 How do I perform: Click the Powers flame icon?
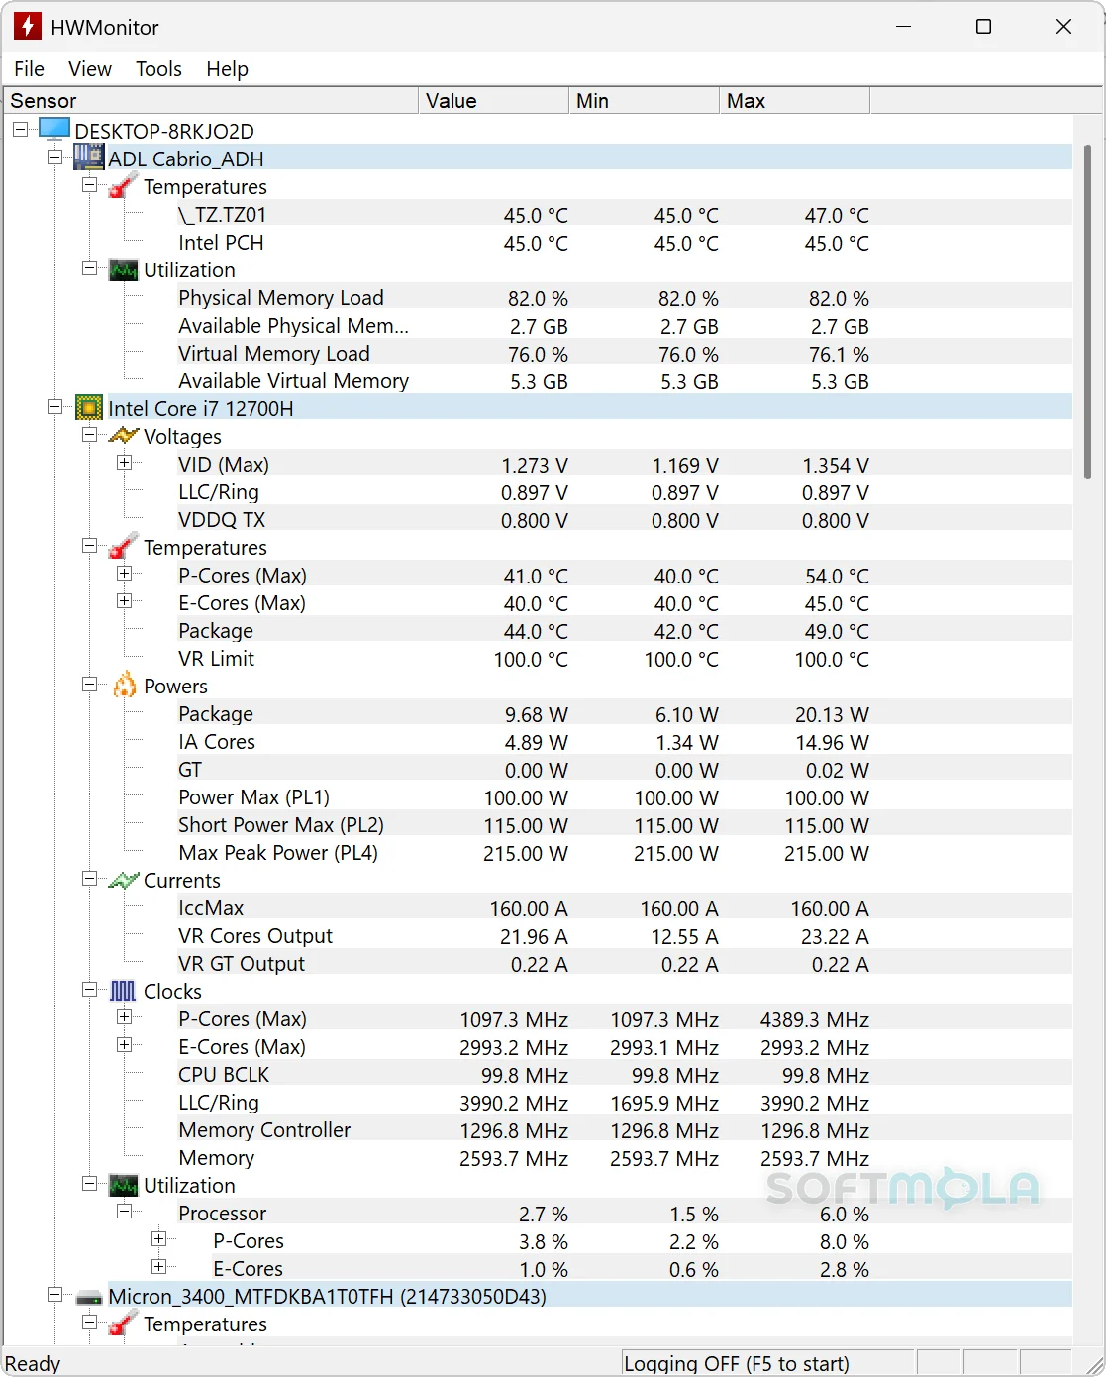point(124,686)
